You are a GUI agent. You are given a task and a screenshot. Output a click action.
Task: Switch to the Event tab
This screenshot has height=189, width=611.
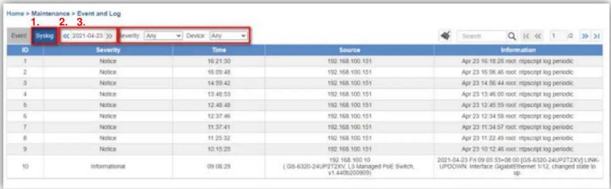[18, 35]
